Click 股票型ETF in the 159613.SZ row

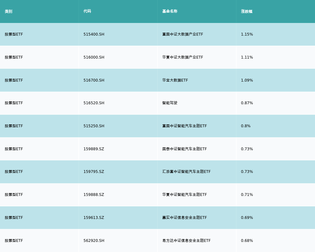click(14, 218)
